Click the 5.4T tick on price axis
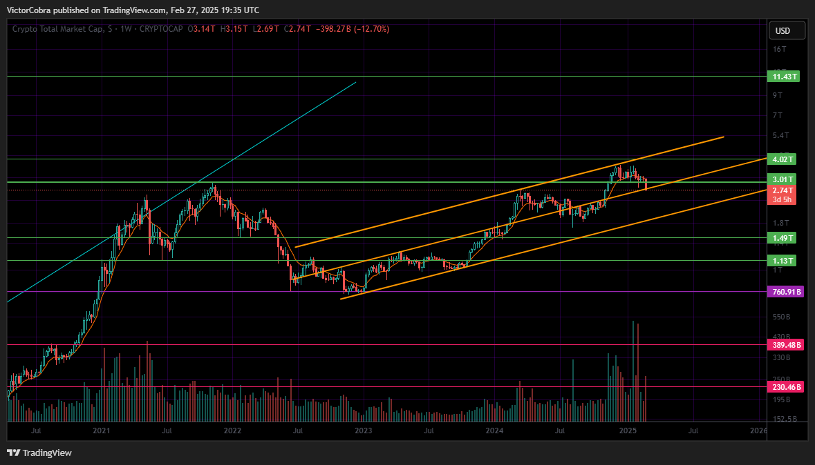The width and height of the screenshot is (815, 465). 780,135
